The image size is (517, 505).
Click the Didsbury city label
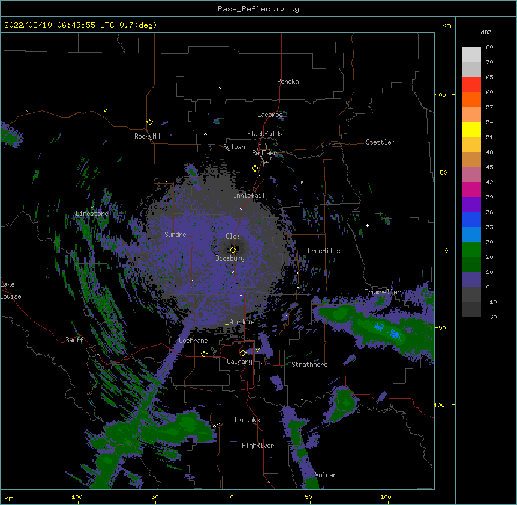[230, 258]
